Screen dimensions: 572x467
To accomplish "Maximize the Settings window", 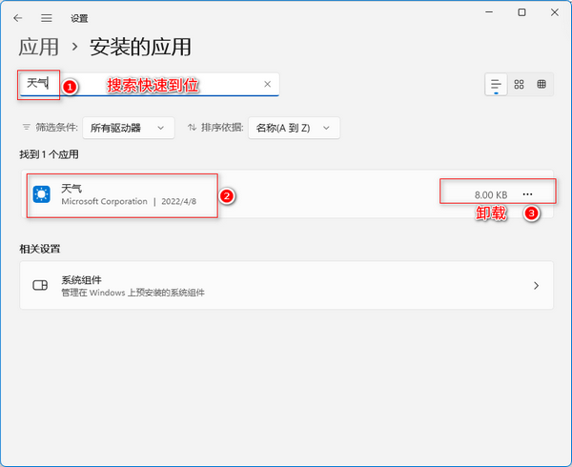I will tap(521, 13).
